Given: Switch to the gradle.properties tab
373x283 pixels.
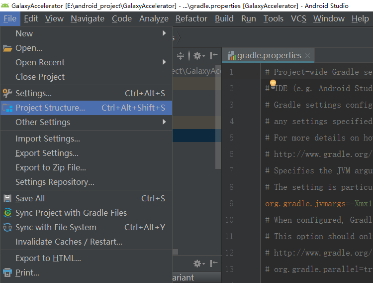Looking at the screenshot, I should [x=269, y=55].
